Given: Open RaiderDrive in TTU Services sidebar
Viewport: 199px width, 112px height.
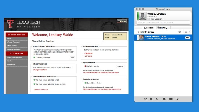Looking at the screenshot, I should coord(11,64).
